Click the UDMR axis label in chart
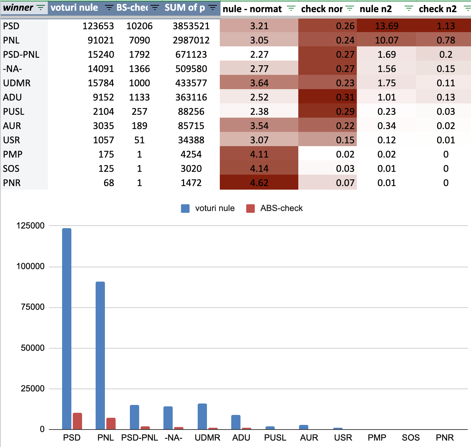This screenshot has height=447, width=471. 207,438
